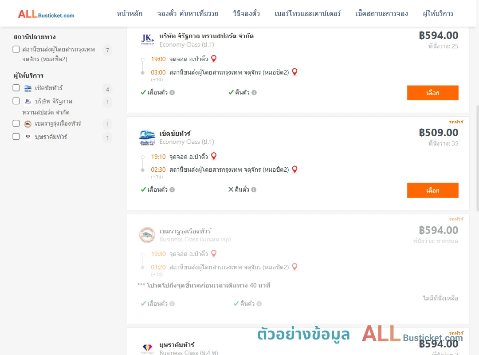Image resolution: width=479 pixels, height=355 pixels.
Task: Open map pin for 19:00 departure point
Action: pyautogui.click(x=214, y=59)
